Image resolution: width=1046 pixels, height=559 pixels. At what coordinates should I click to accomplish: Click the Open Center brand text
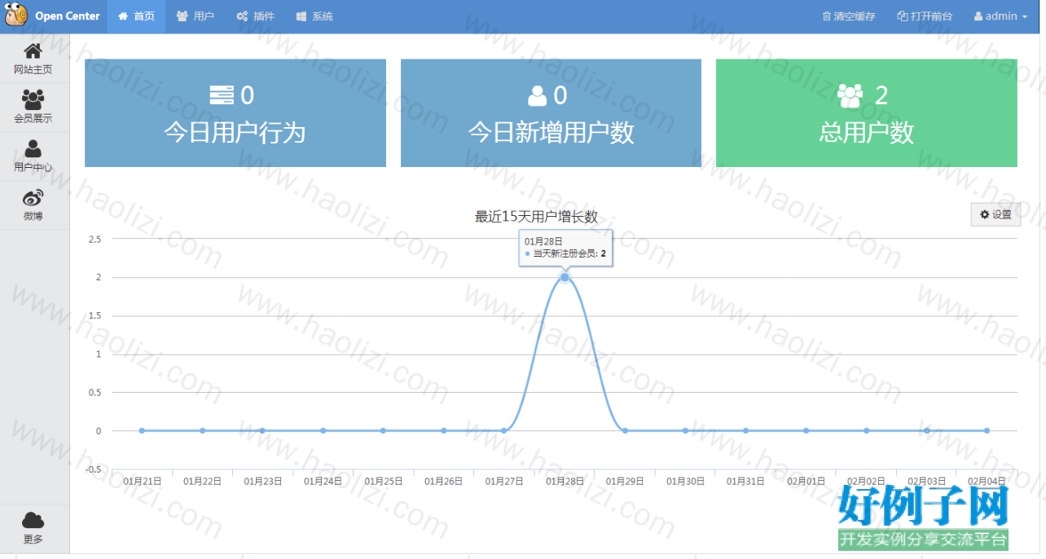(x=68, y=16)
